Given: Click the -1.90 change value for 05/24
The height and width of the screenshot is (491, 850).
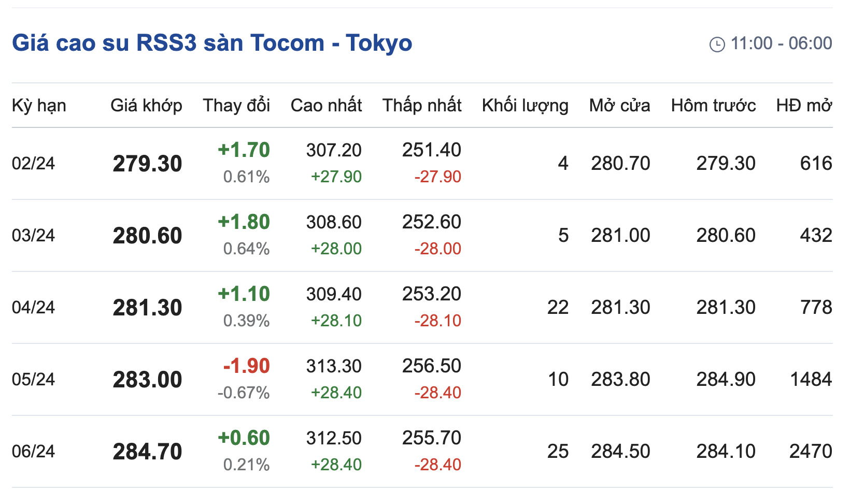Looking at the screenshot, I should (246, 366).
